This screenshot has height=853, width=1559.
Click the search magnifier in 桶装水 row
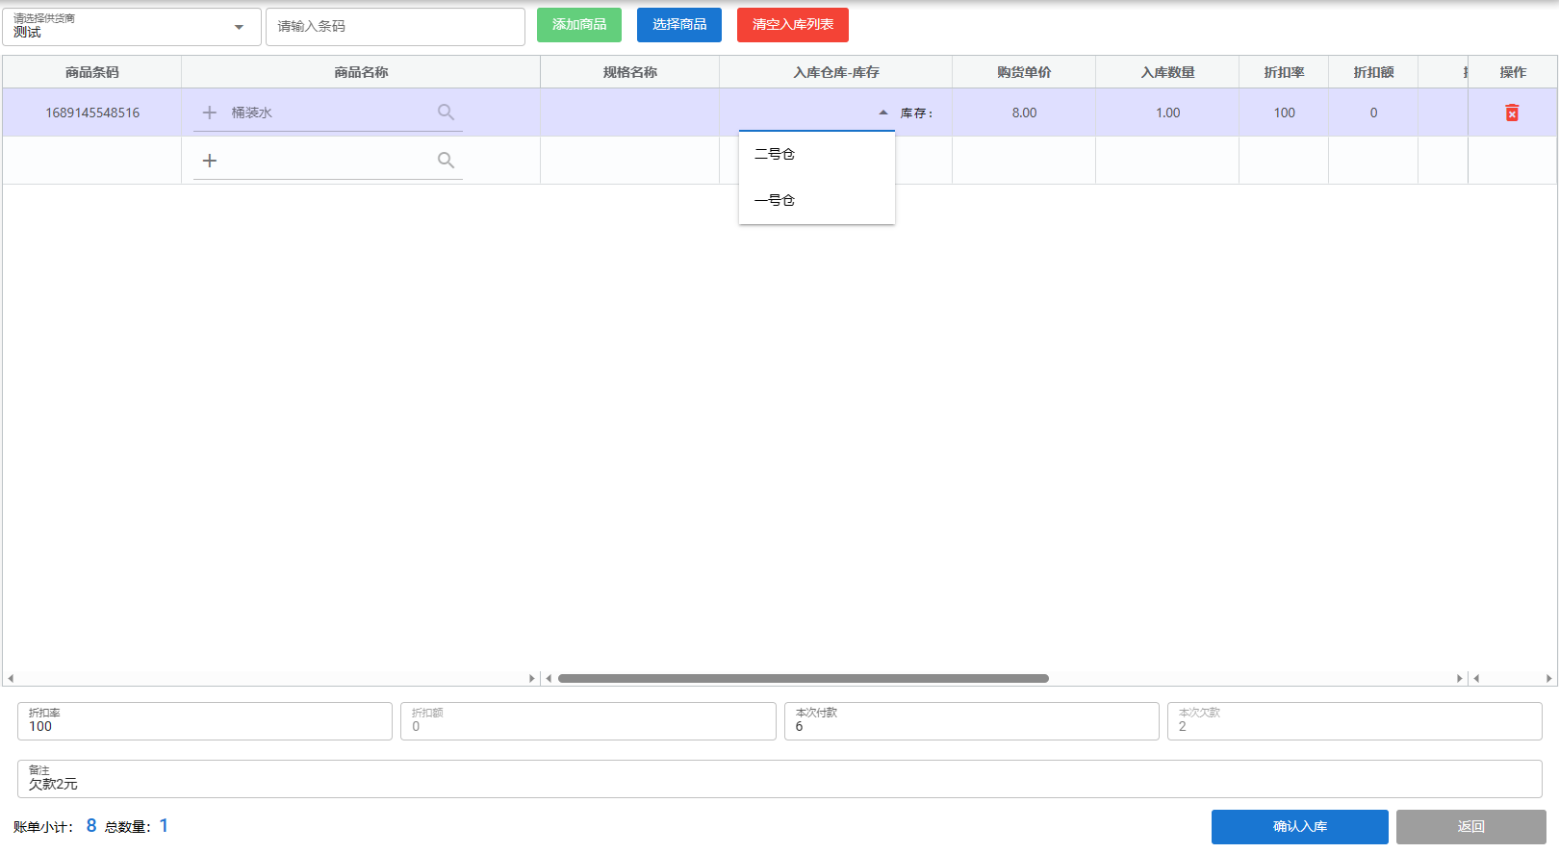(446, 113)
